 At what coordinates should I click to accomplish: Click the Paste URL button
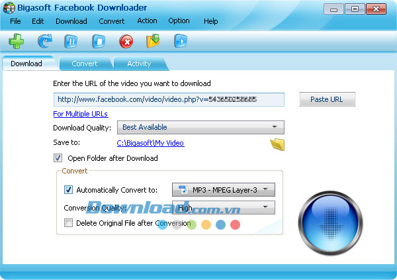(x=328, y=99)
